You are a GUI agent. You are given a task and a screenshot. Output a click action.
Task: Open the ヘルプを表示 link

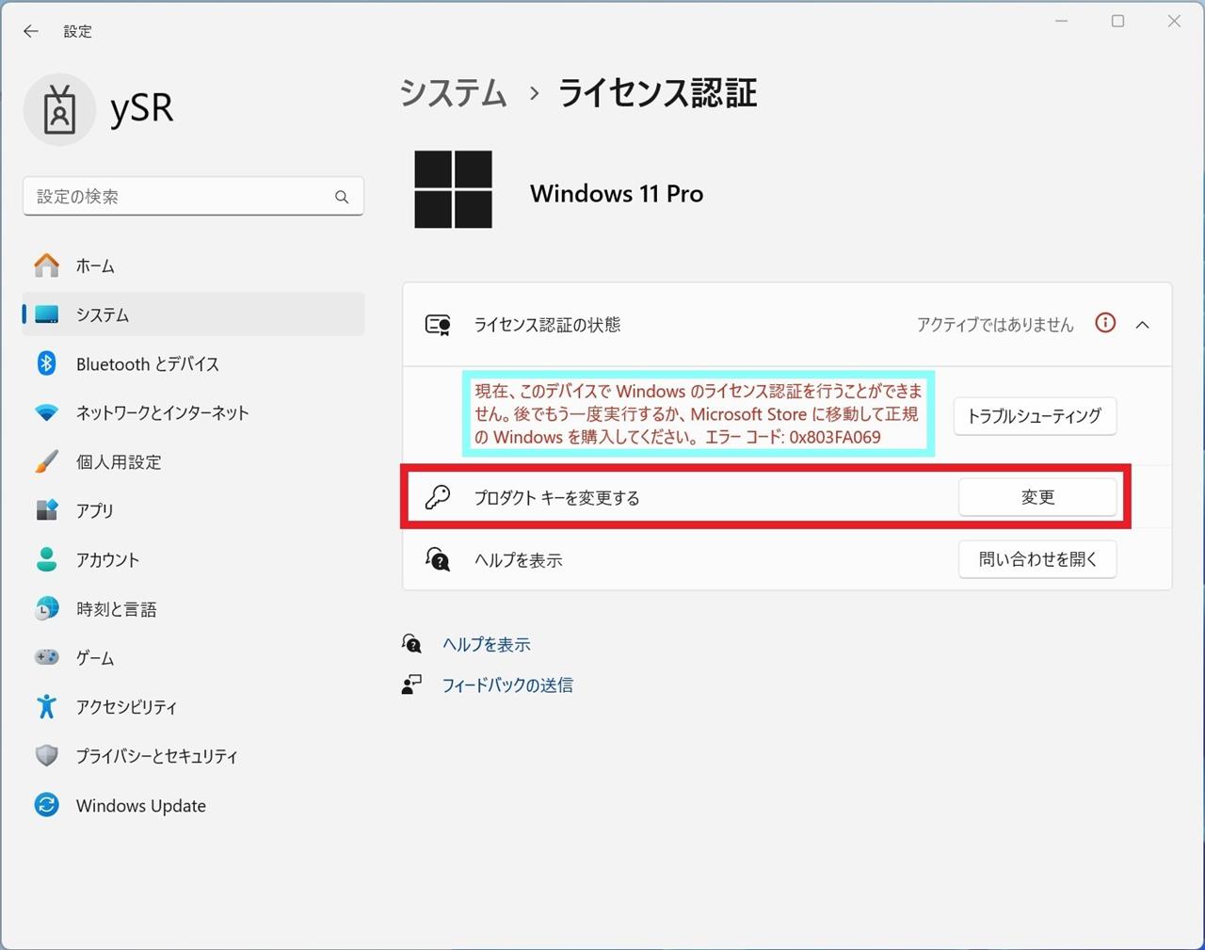(487, 644)
